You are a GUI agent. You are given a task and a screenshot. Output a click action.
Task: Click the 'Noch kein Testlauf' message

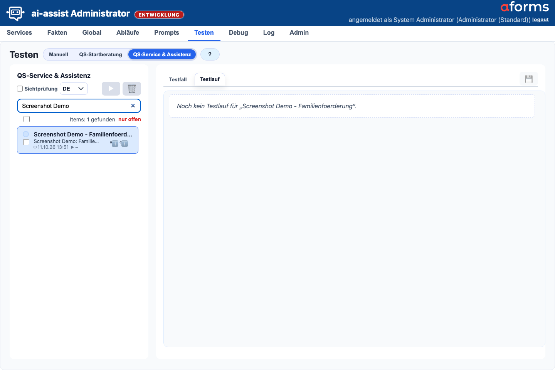click(266, 106)
